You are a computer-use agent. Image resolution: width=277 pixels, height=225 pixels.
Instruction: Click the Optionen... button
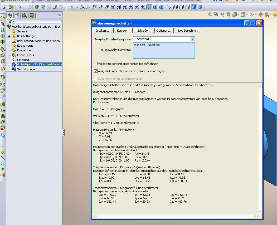point(164,31)
